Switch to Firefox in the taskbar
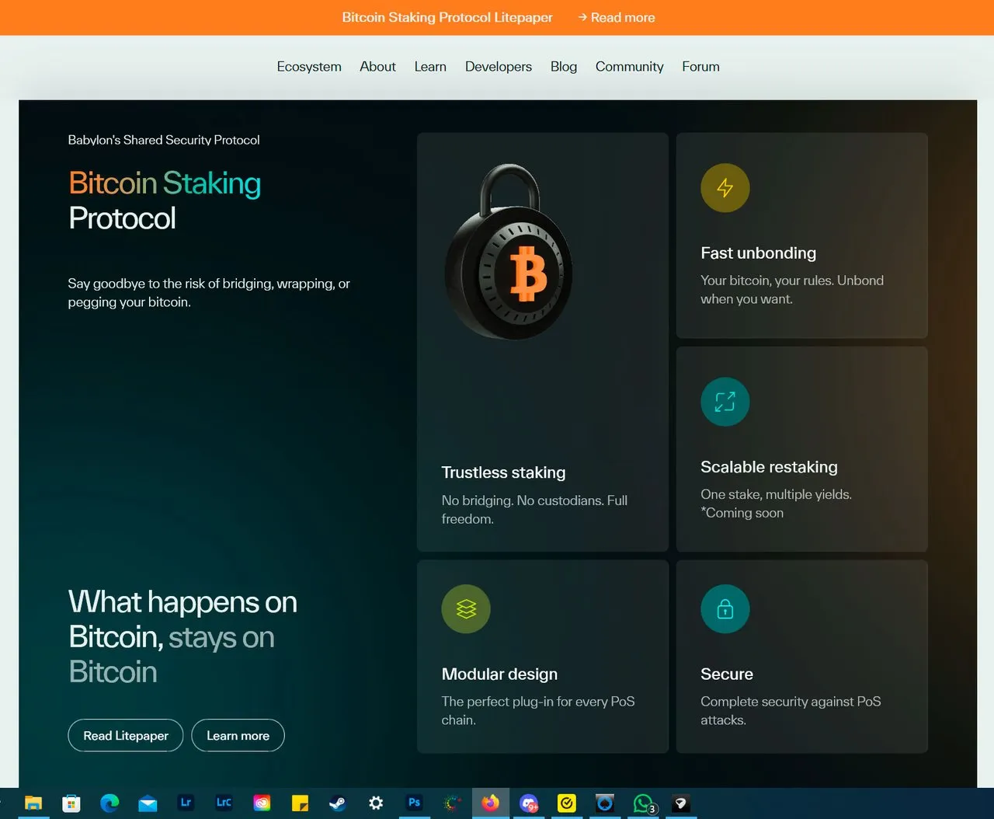Viewport: 994px width, 819px height. (491, 803)
